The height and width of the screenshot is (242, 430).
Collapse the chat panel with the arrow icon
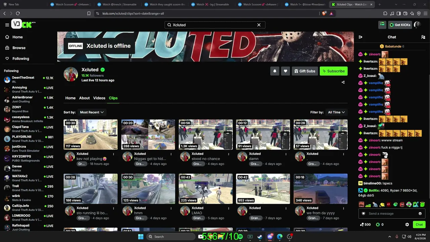360,37
